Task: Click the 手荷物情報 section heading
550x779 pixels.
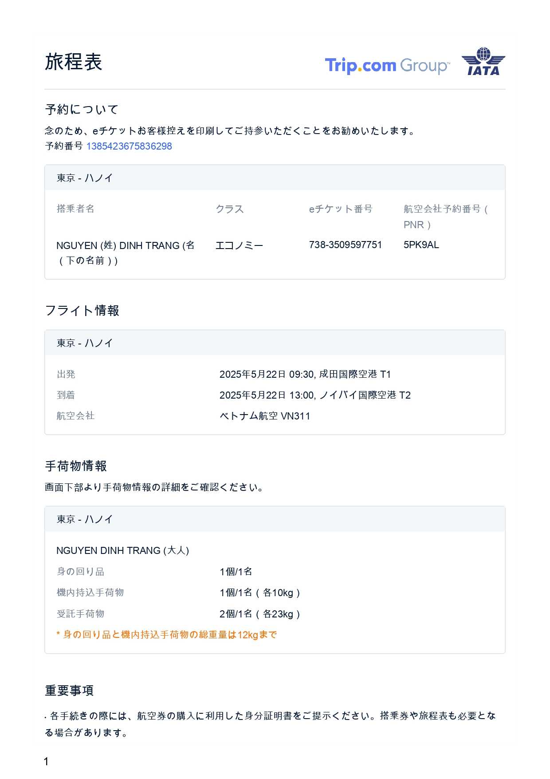Action: pyautogui.click(x=76, y=466)
